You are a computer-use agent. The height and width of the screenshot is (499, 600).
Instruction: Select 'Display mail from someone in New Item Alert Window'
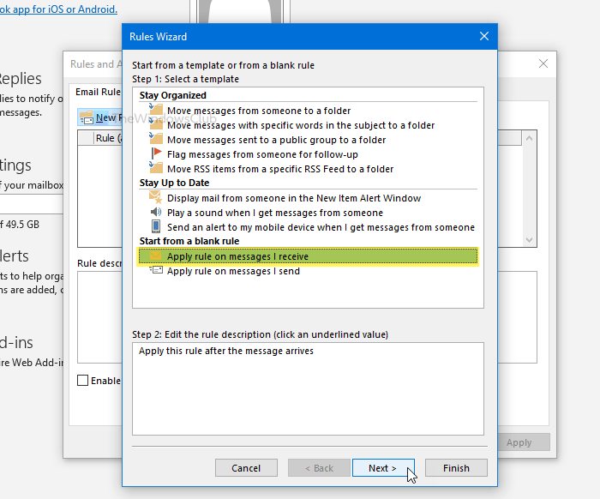(x=294, y=198)
